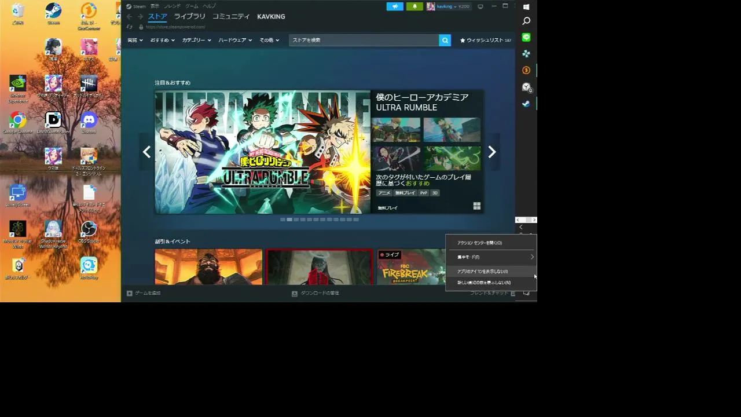The width and height of the screenshot is (741, 417).
Task: Click in the ストアを検索 search field
Action: tap(364, 40)
